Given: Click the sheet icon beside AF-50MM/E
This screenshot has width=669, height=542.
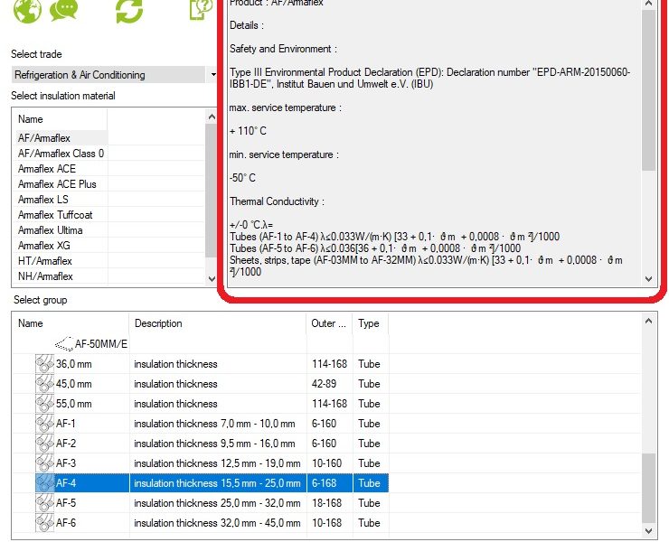Looking at the screenshot, I should click(x=64, y=343).
